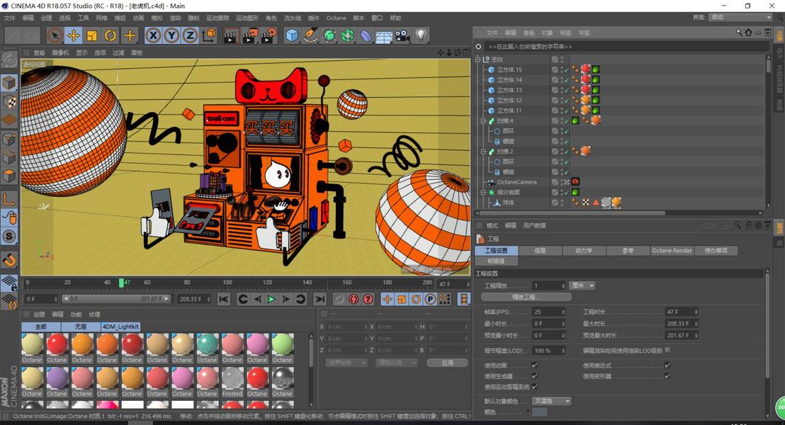Activate the Move tool
The image size is (785, 425).
(74, 35)
